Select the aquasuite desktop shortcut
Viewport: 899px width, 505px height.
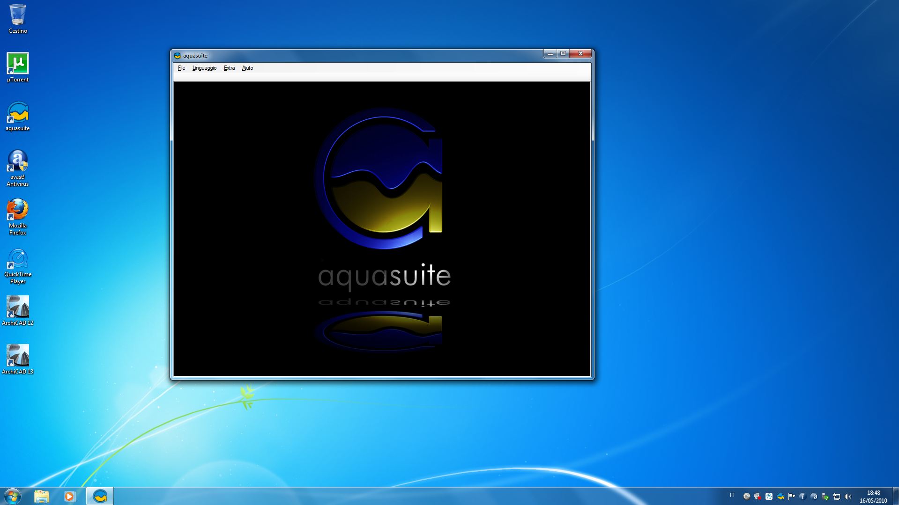[18, 114]
